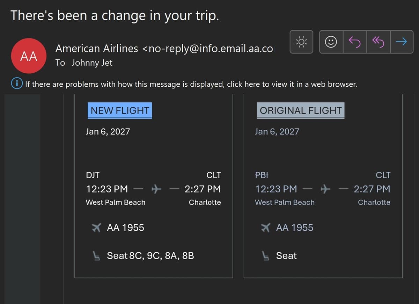Click the plane icon between DJT and CLT
Viewport: 419px width, 304px height.
point(156,189)
